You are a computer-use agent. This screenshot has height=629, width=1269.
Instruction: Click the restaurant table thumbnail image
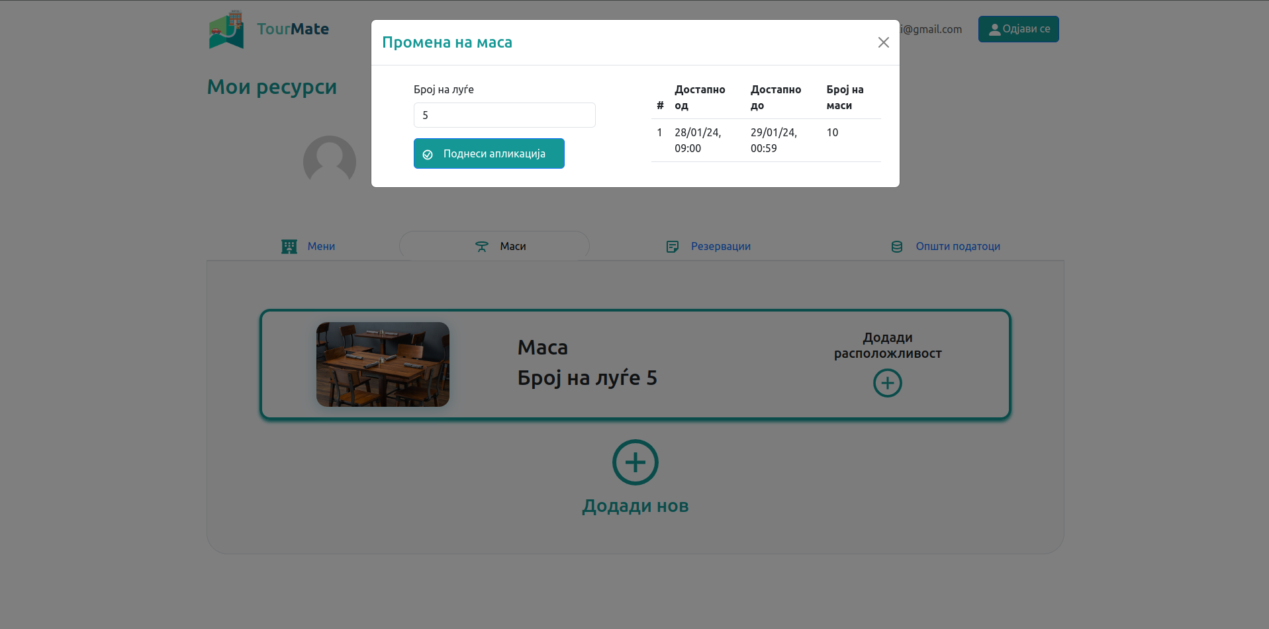(383, 364)
